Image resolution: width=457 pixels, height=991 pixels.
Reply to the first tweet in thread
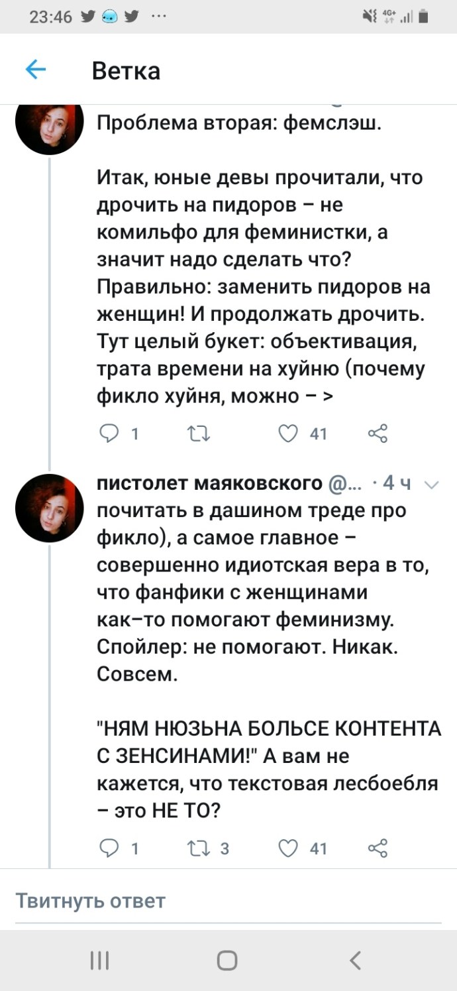108,434
